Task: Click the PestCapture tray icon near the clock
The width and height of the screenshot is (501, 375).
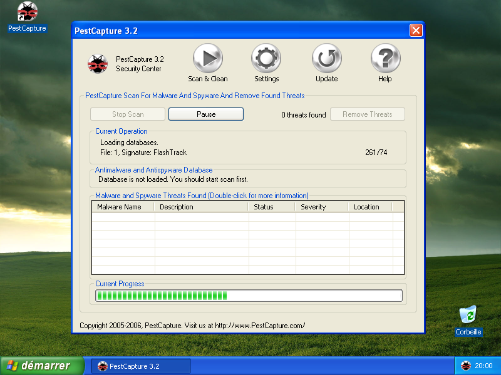Action: pyautogui.click(x=466, y=366)
